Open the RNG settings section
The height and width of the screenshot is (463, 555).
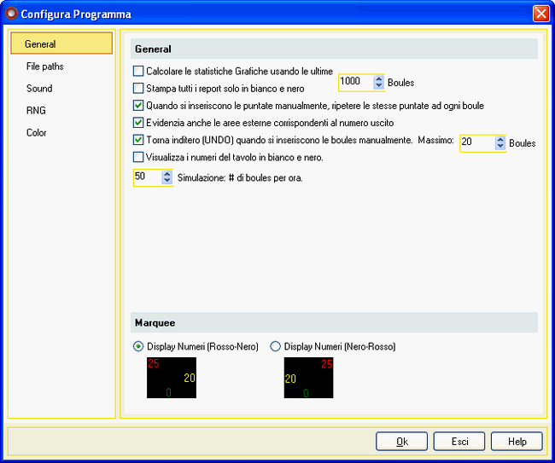36,111
